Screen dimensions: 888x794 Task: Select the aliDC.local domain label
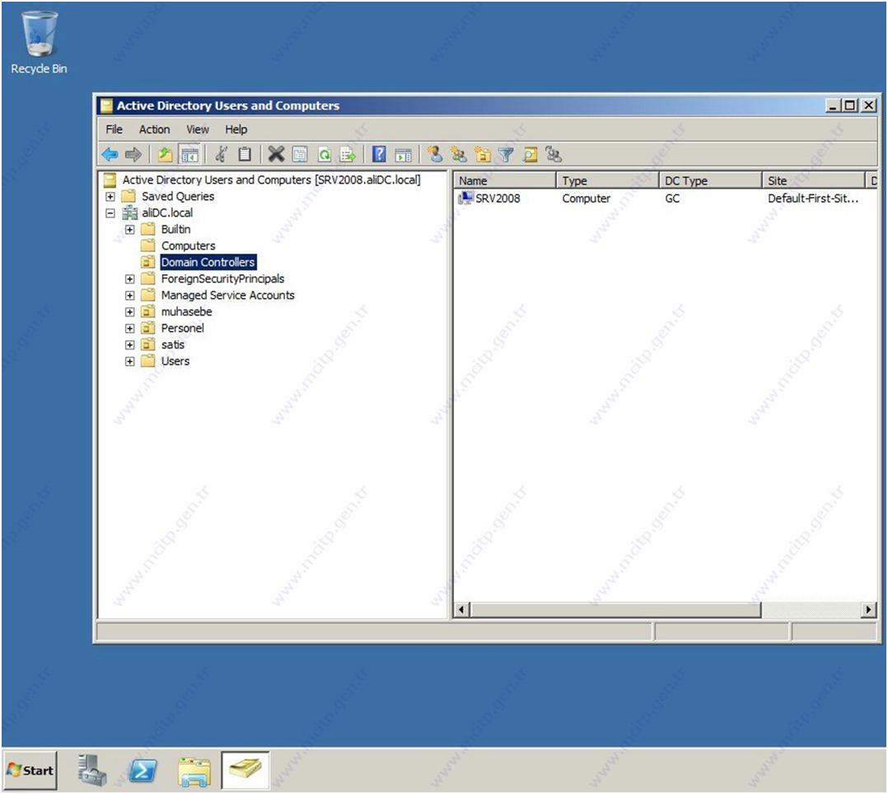[x=167, y=213]
